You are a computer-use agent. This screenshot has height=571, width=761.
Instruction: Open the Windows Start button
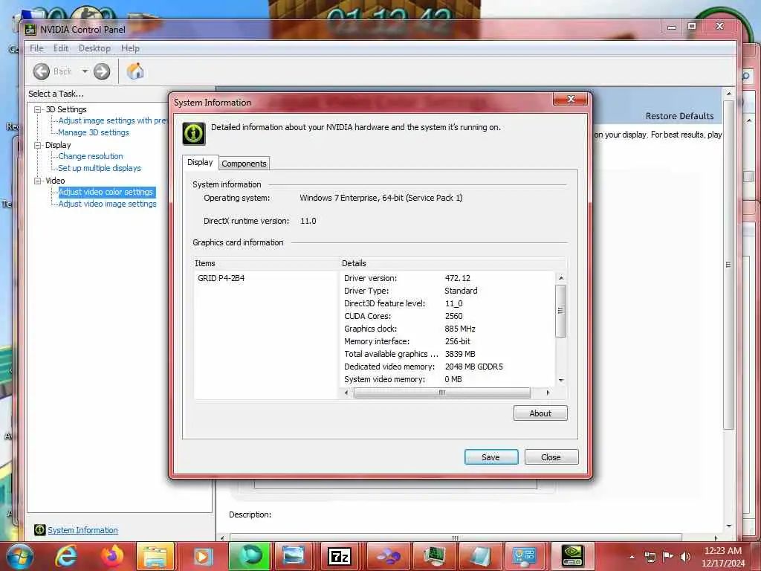pos(19,556)
